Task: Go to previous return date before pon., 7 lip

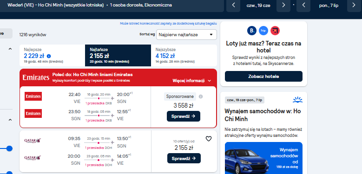Action: click(303, 5)
